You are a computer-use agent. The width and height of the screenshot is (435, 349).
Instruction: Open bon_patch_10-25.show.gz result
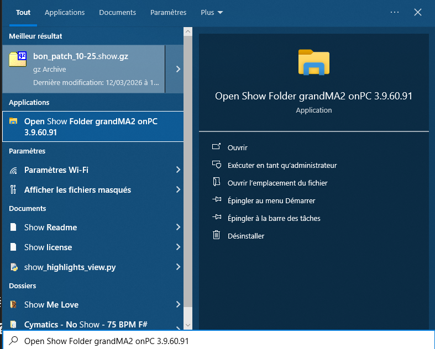pyautogui.click(x=83, y=69)
